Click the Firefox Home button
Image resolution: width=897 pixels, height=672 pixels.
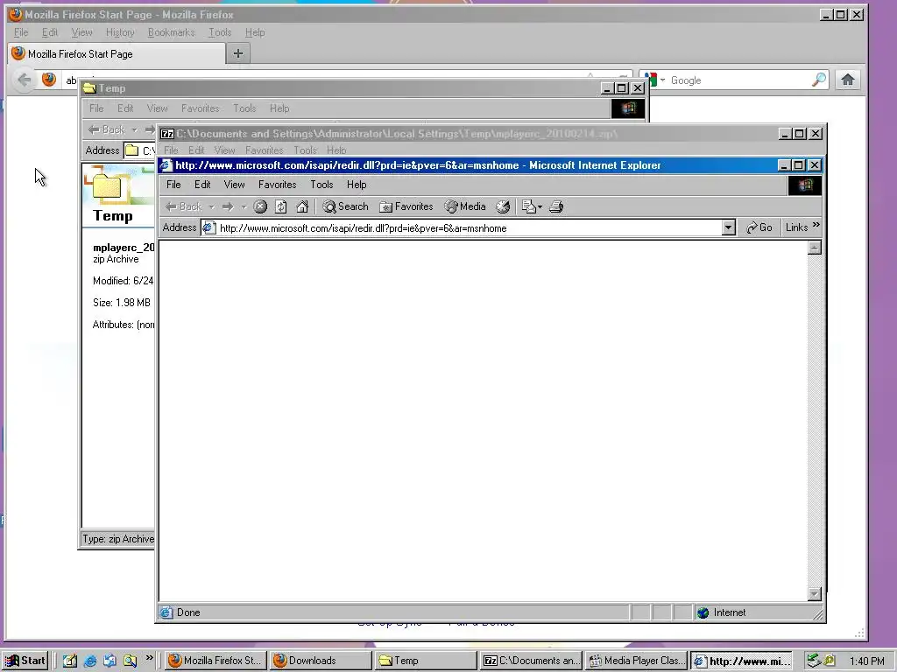(x=848, y=80)
